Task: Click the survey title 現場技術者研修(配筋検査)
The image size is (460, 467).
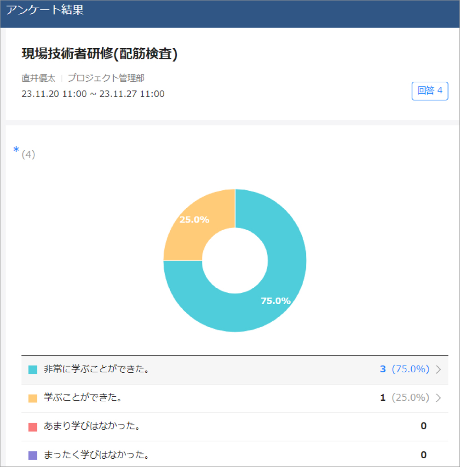Action: [100, 54]
